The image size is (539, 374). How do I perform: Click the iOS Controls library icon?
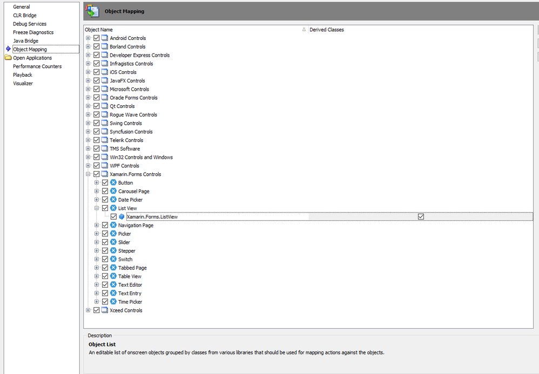coord(104,72)
